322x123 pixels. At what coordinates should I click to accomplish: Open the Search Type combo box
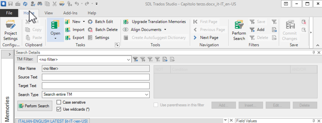click(147, 95)
